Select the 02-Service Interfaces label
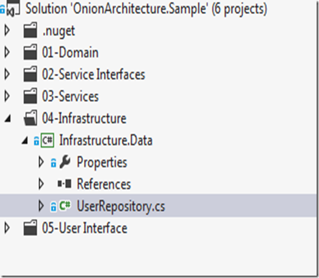 (93, 74)
